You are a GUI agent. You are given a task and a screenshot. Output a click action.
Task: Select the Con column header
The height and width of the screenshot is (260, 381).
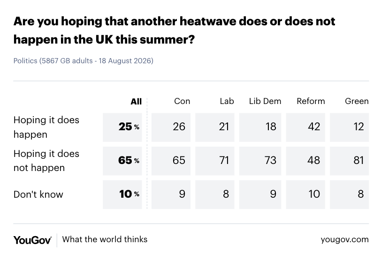click(182, 101)
